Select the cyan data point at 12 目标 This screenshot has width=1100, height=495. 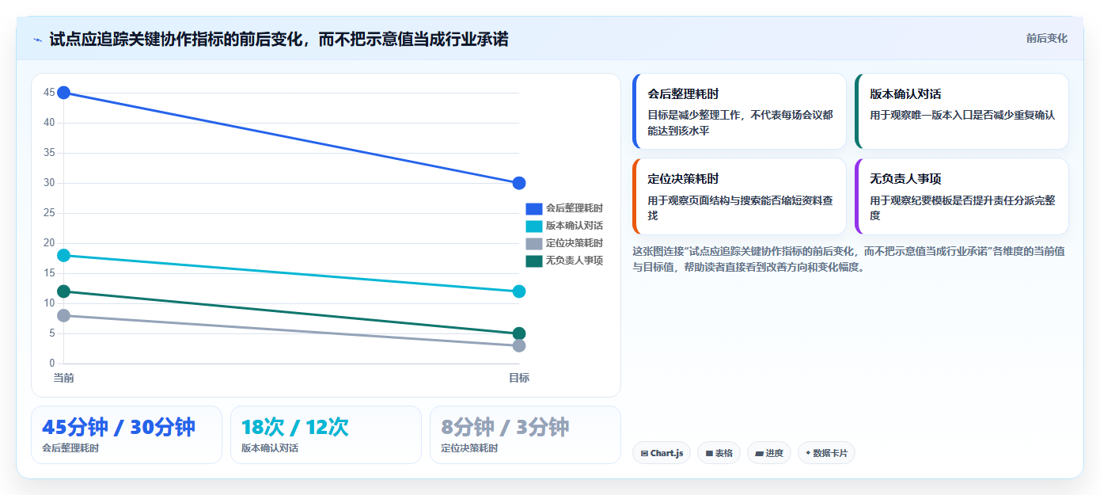[519, 291]
